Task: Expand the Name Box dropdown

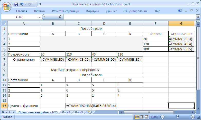Action: (39, 17)
